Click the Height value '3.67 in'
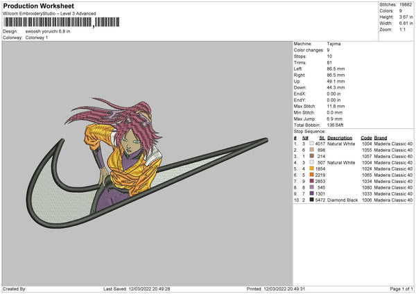The image size is (416, 294). coord(406,17)
